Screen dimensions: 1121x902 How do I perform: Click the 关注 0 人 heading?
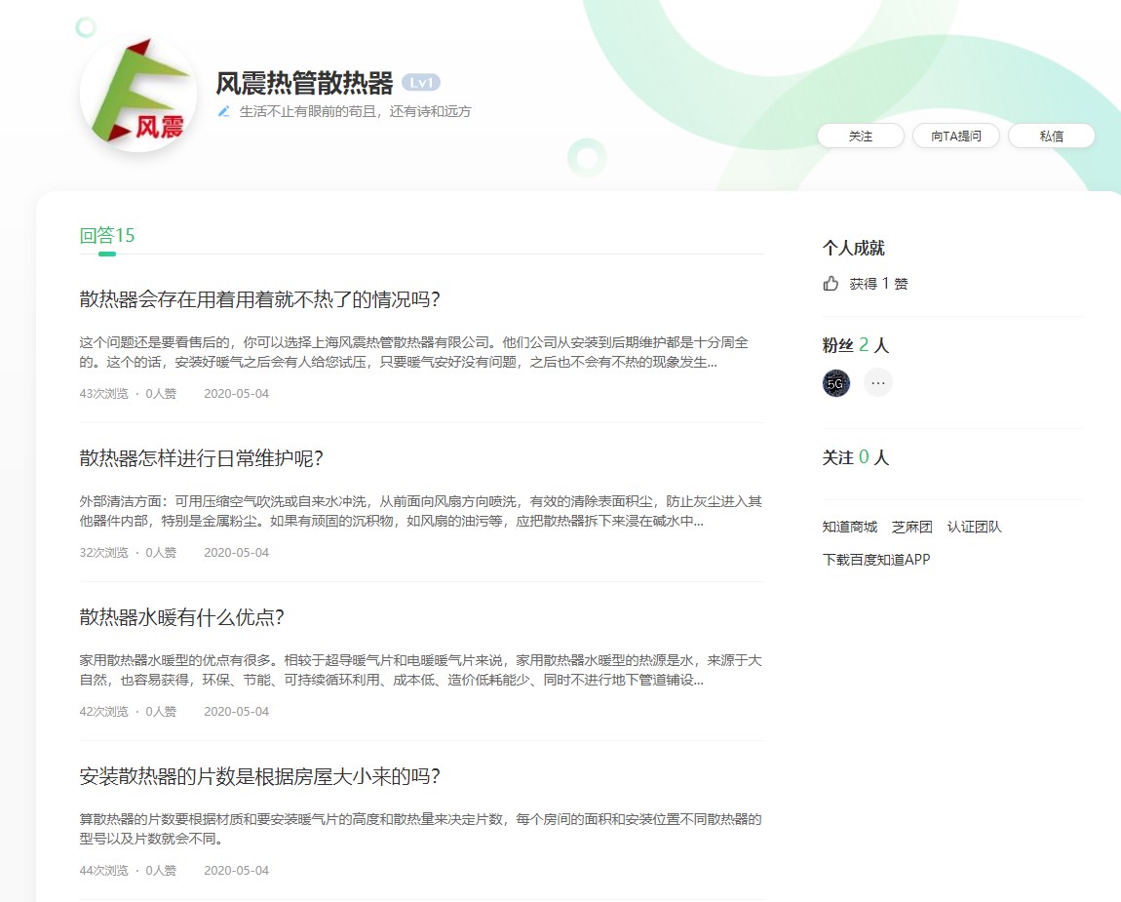[855, 457]
